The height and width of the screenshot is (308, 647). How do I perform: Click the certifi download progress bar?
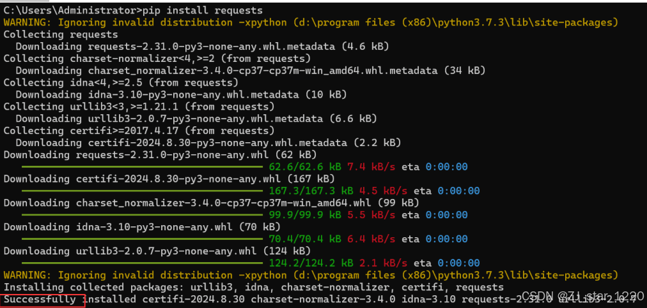pos(142,191)
